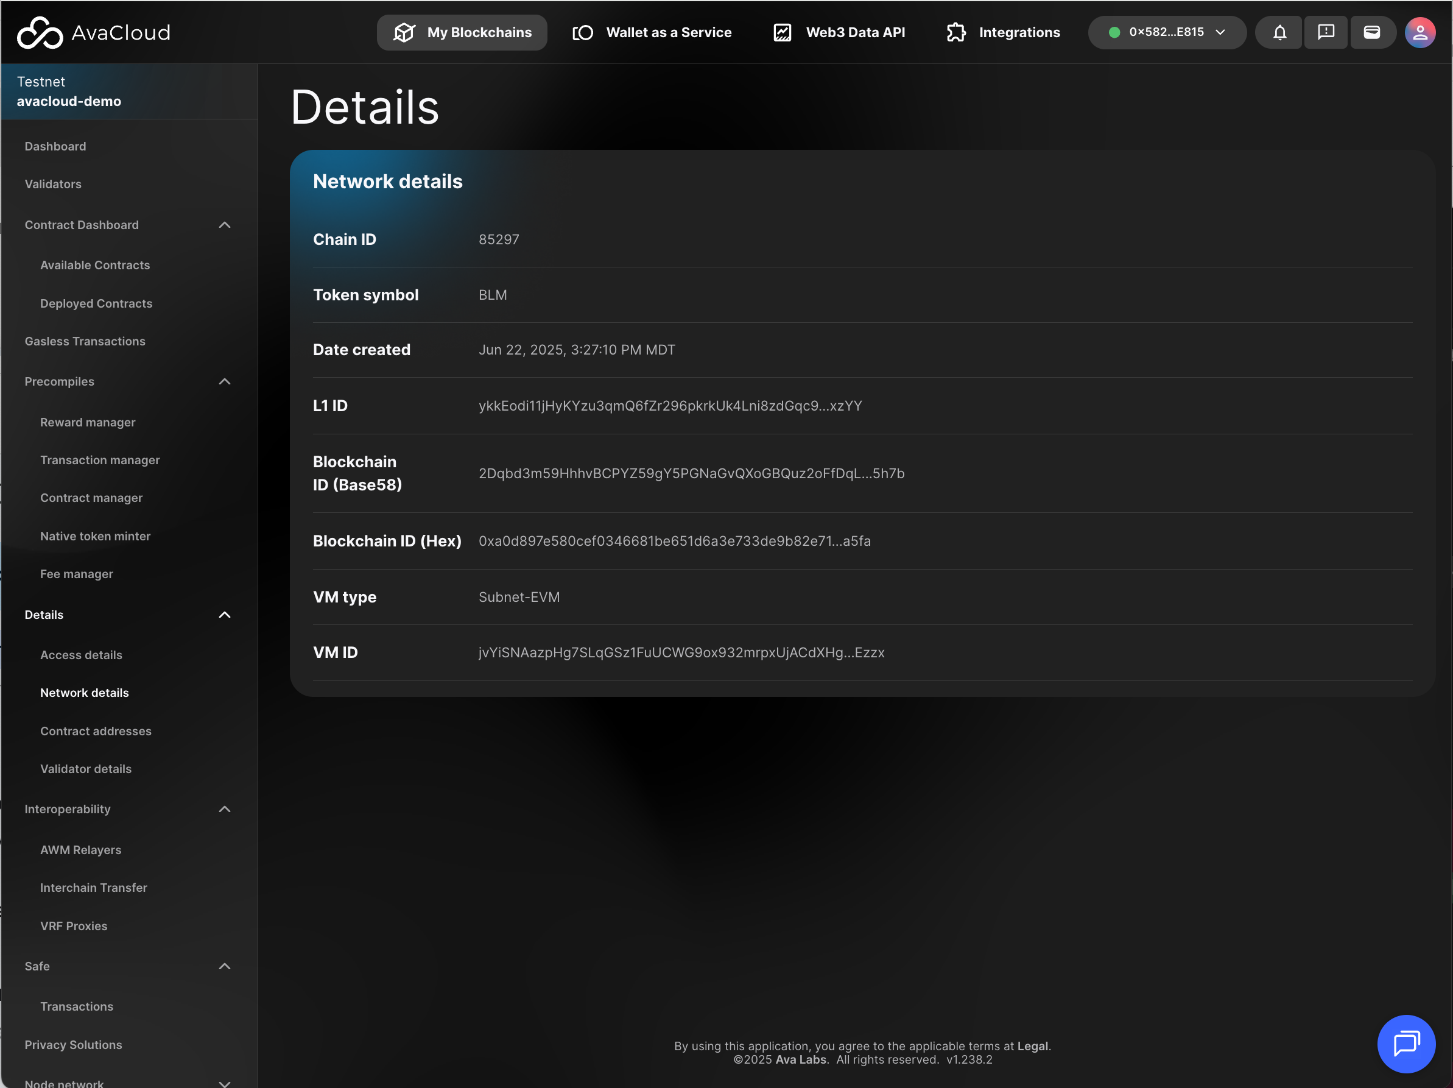The width and height of the screenshot is (1453, 1088).
Task: Collapse the Contract Dashboard section
Action: 225,225
